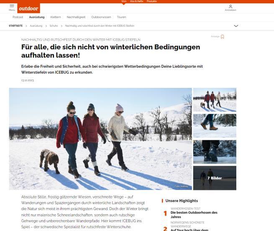Open thumbnail of three hikers with dog
The width and height of the screenshot is (274, 231).
215,100
